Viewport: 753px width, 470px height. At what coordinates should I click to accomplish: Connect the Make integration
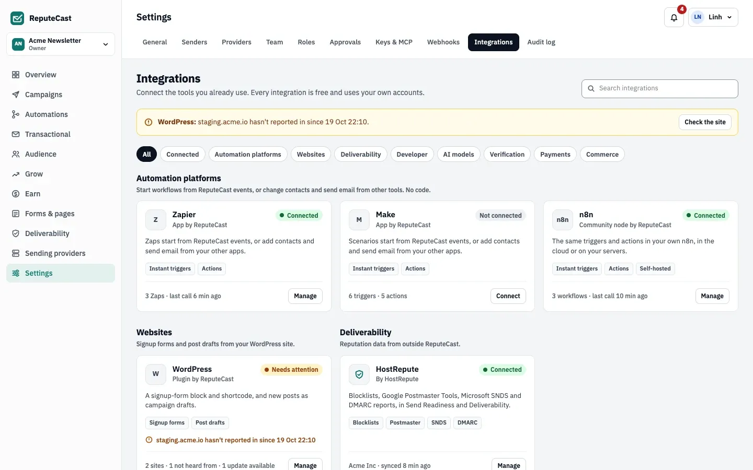pyautogui.click(x=508, y=296)
